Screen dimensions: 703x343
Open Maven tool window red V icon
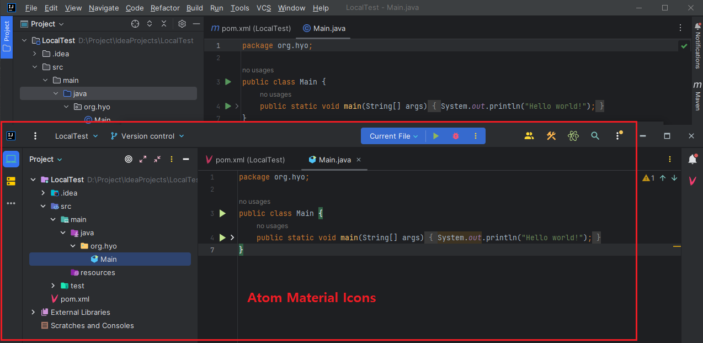point(692,181)
